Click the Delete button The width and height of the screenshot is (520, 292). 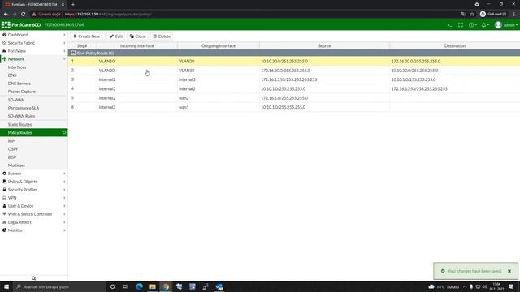[162, 36]
